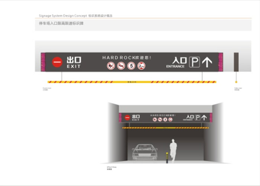Click the "Front view" caption
The height and width of the screenshot is (186, 260).
coord(47,88)
